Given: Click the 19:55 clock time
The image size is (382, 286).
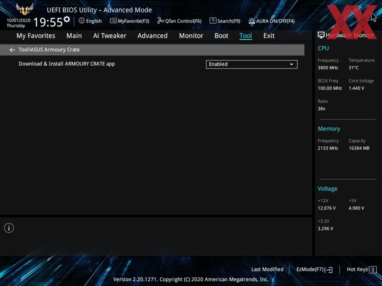Looking at the screenshot, I should coord(48,22).
